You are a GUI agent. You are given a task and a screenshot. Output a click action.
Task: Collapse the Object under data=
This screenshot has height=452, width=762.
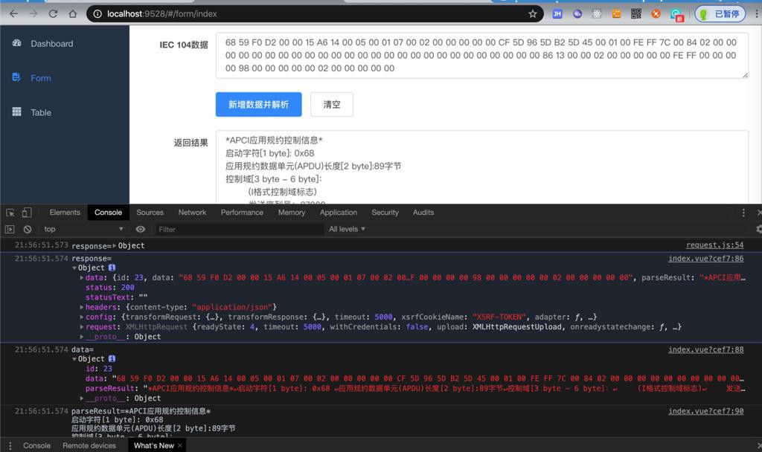tap(74, 359)
